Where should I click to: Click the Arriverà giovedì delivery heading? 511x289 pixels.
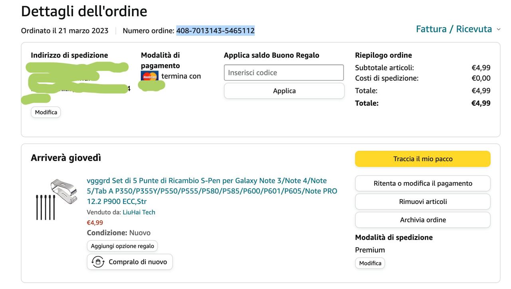(66, 158)
